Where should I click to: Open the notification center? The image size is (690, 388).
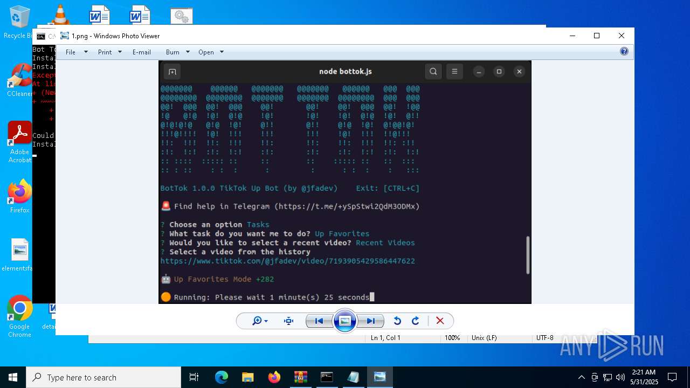(672, 377)
